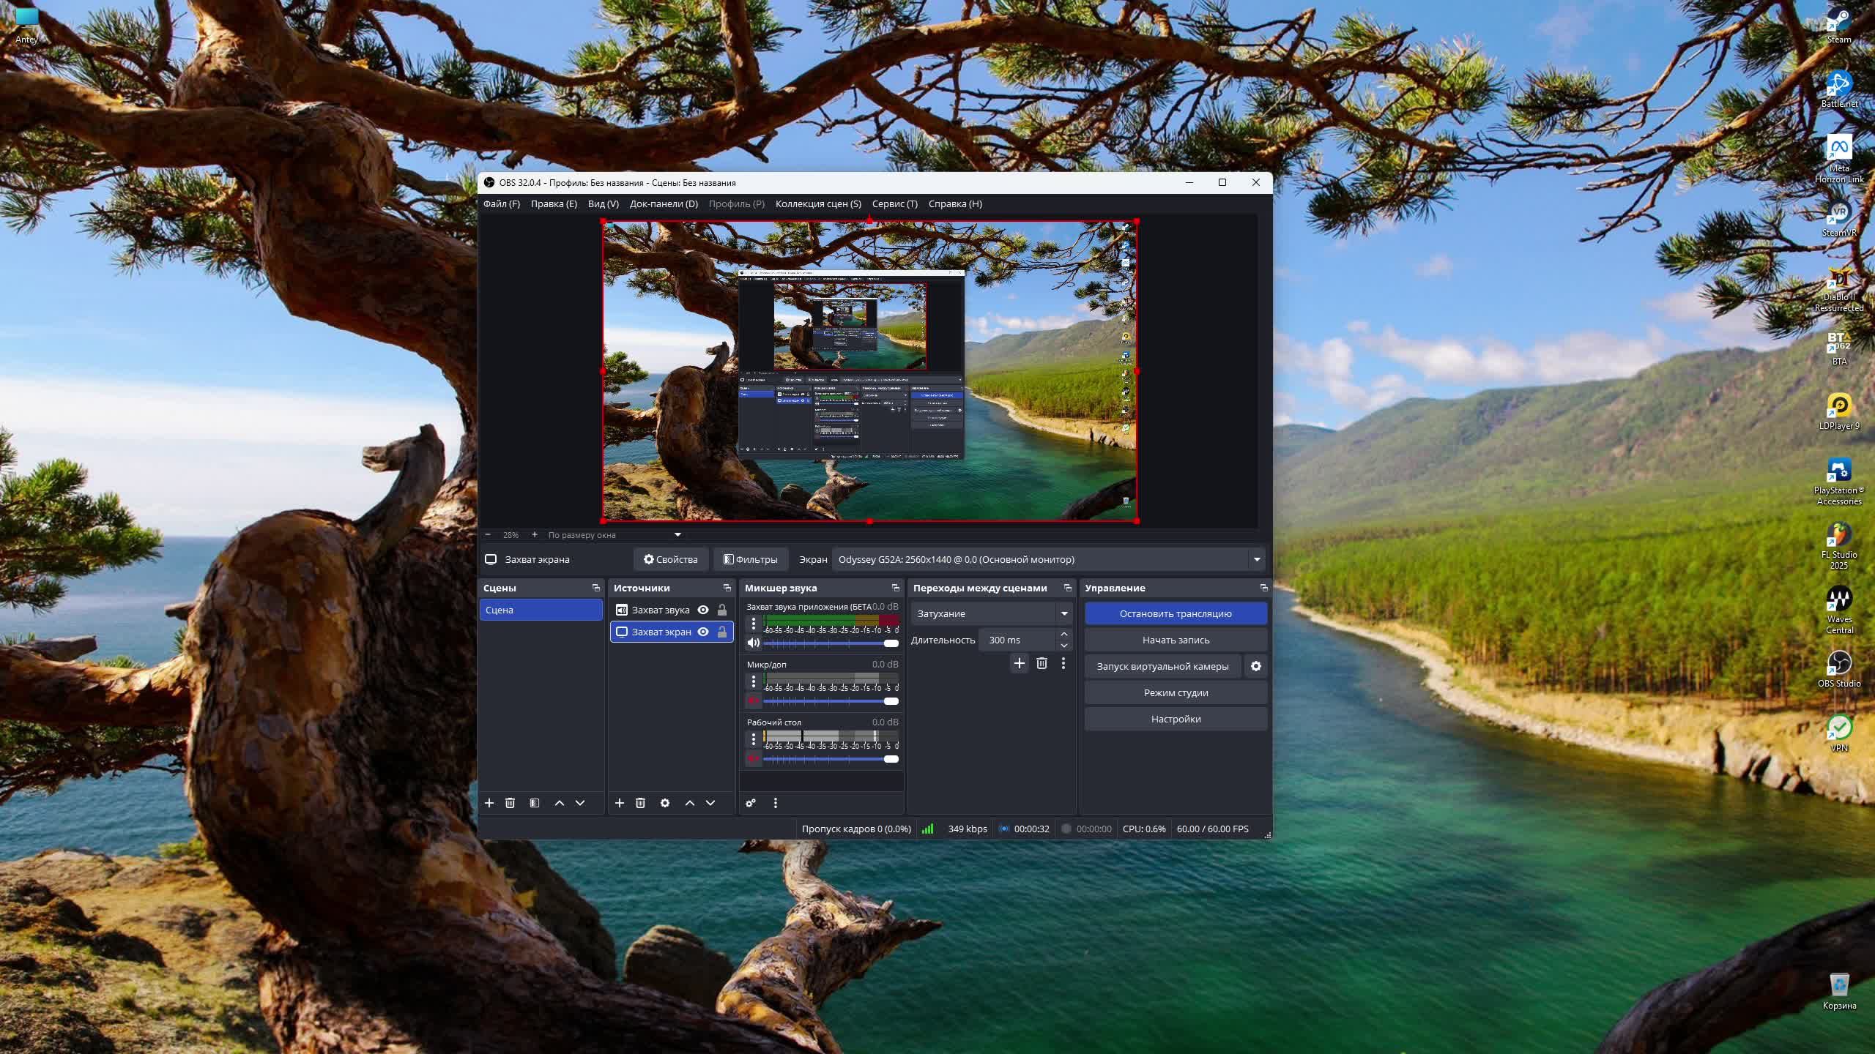Add a new source with plus icon

pos(619,803)
